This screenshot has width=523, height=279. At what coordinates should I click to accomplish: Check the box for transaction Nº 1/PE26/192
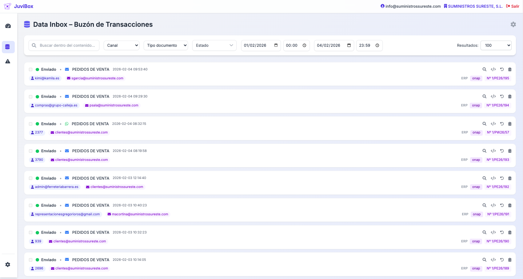point(30,178)
